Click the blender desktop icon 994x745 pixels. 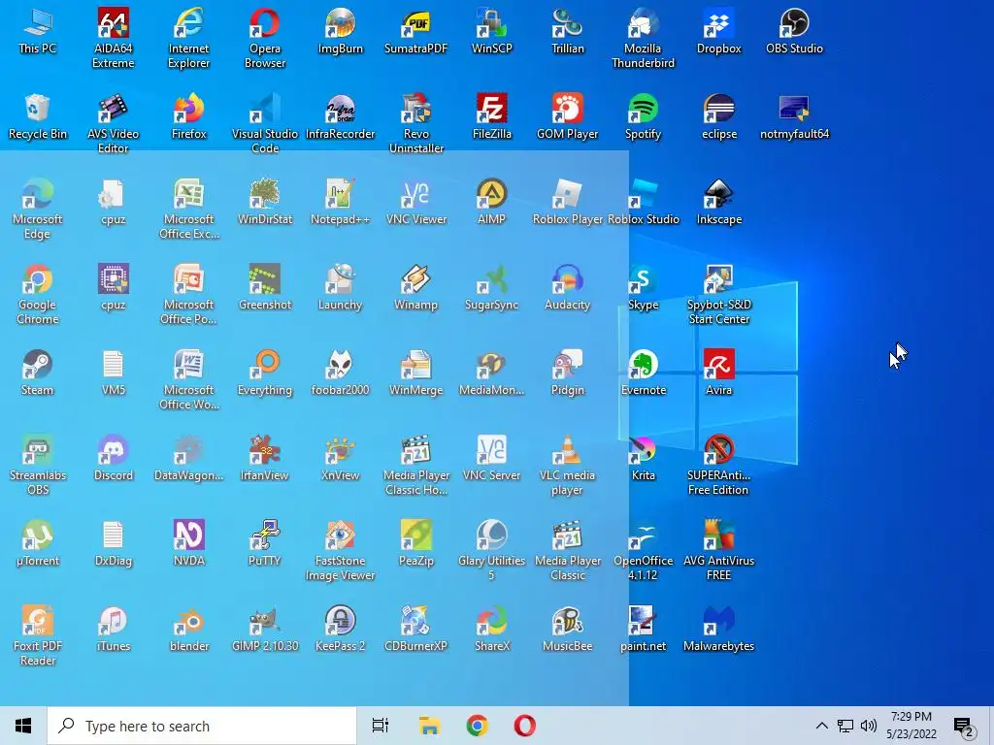(189, 631)
